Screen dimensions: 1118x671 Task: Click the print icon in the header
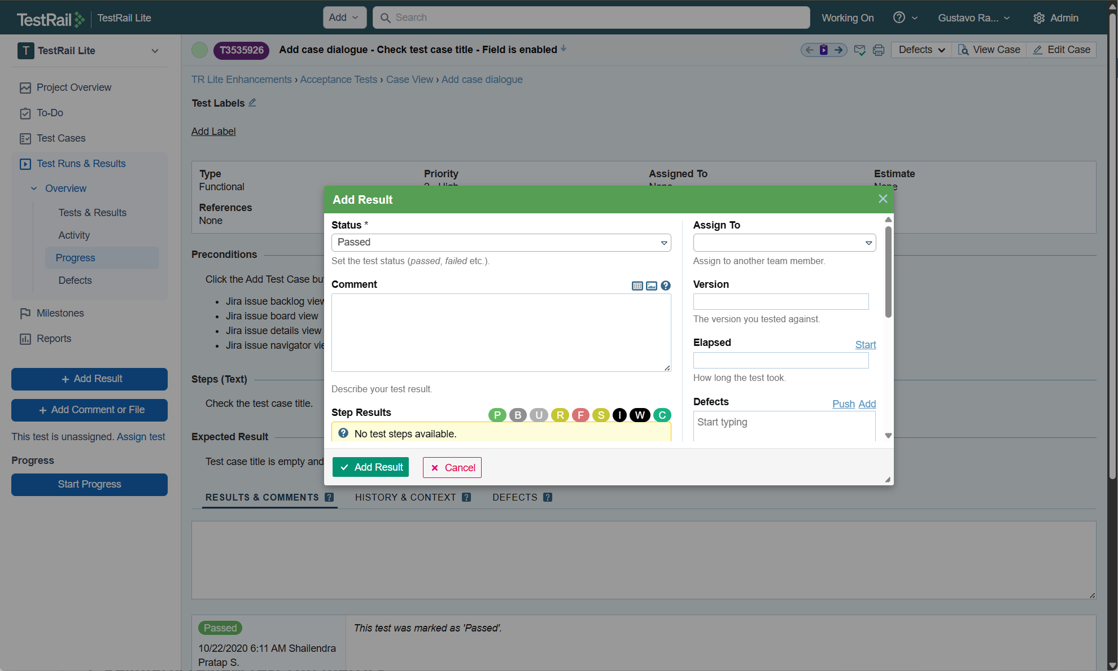[878, 50]
